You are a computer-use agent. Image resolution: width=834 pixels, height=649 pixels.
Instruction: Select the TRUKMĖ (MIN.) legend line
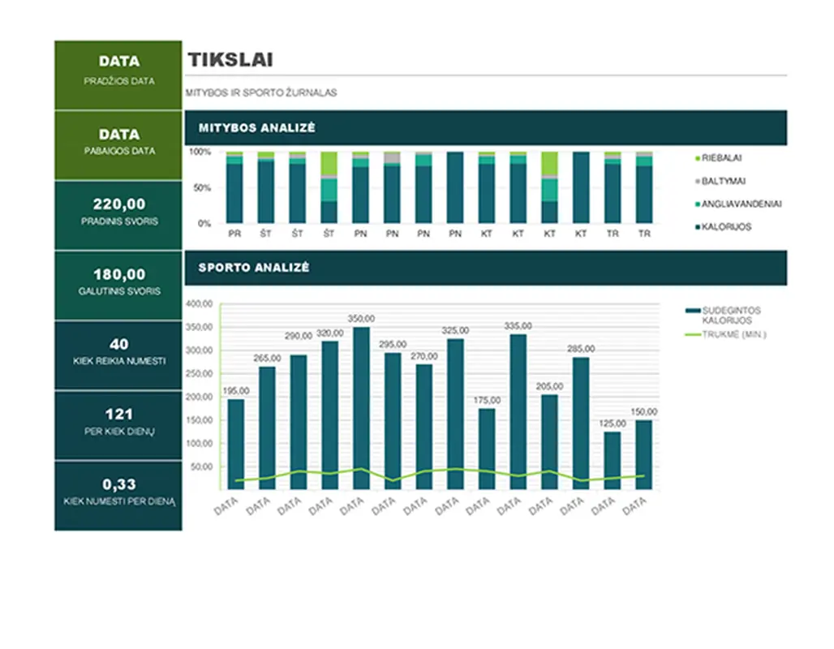693,334
